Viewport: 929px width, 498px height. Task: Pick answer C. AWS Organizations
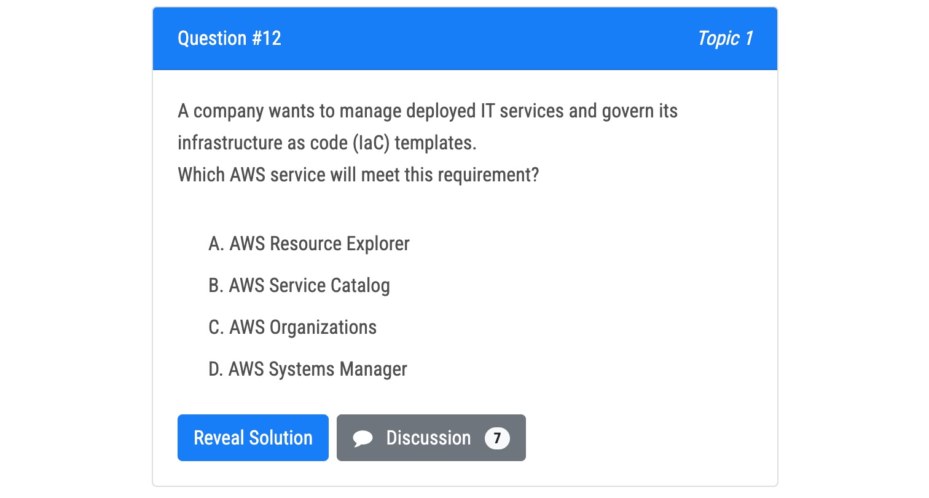[x=292, y=327]
